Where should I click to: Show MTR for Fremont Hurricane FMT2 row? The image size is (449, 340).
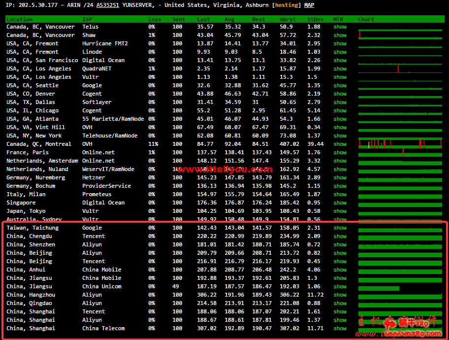point(340,43)
